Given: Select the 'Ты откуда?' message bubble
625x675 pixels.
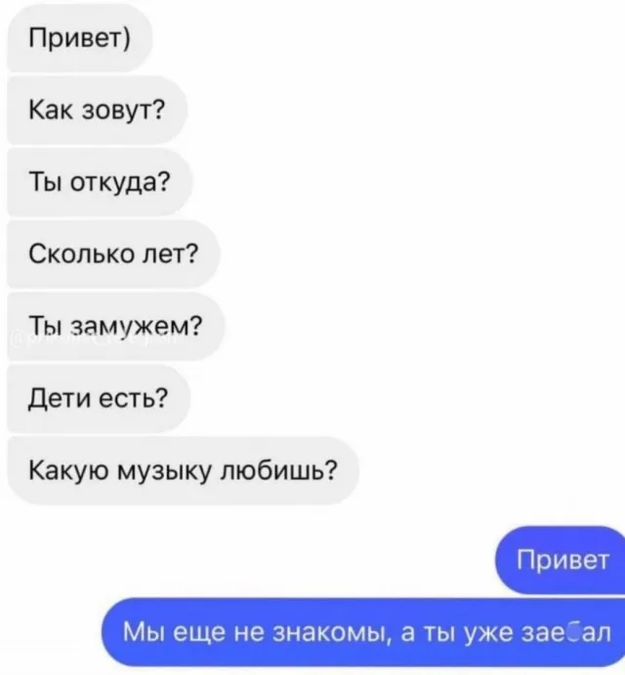Looking at the screenshot, I should [100, 182].
